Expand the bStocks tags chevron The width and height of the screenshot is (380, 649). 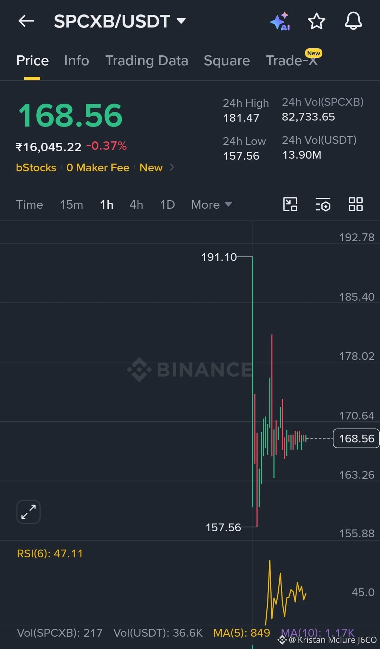pos(172,167)
